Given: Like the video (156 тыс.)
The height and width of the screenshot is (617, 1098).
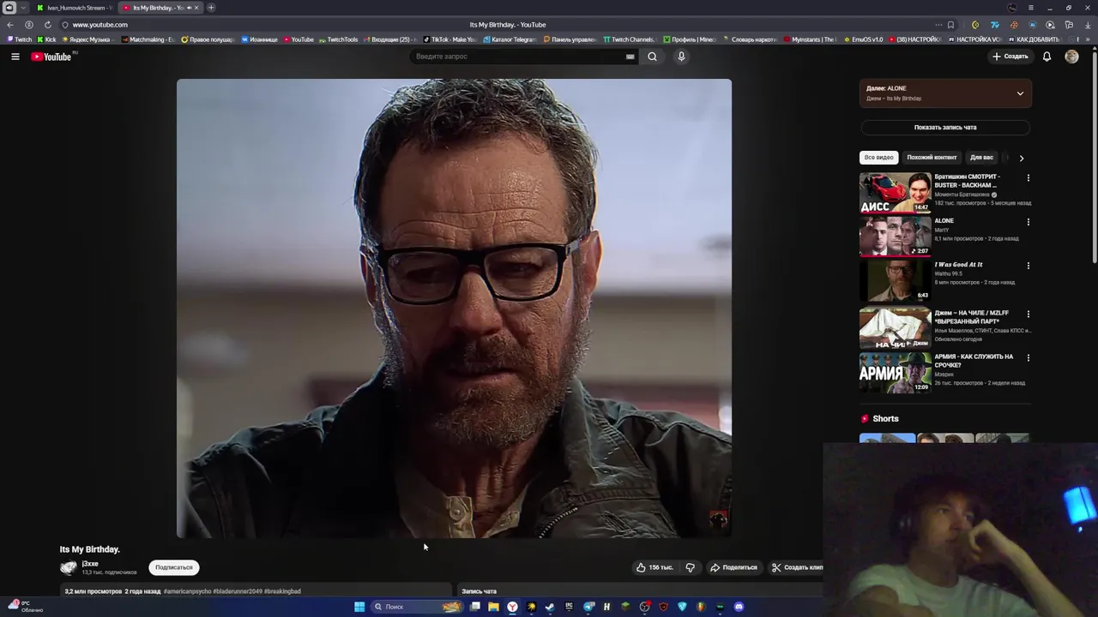Looking at the screenshot, I should [654, 567].
